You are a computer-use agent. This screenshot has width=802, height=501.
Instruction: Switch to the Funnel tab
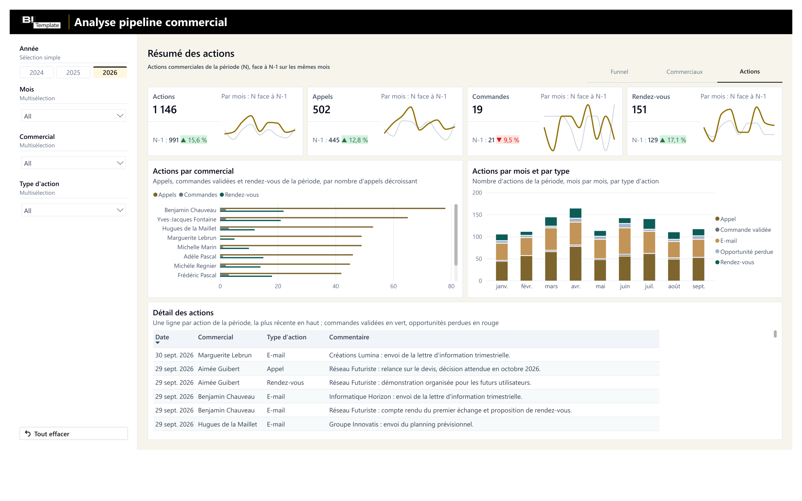(619, 72)
